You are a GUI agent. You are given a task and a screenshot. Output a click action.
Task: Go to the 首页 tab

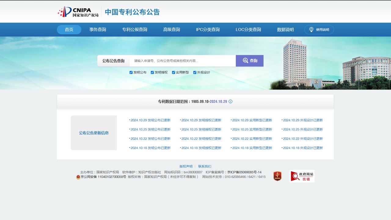[69, 30]
